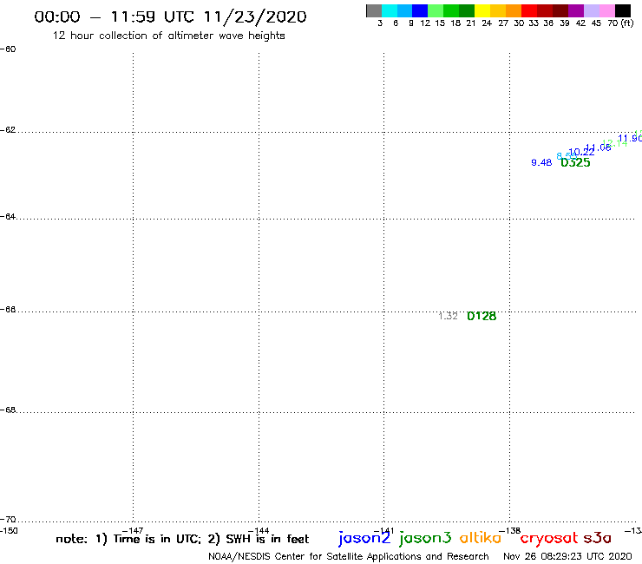Click the 11.06 wave height value
Screen dimensions: 642x564
599,148
